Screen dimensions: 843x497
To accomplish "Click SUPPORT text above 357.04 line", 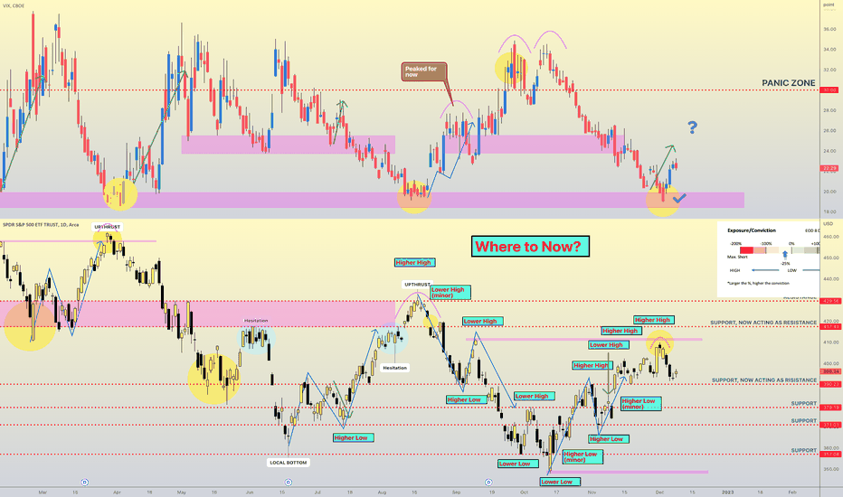I will click(x=804, y=450).
